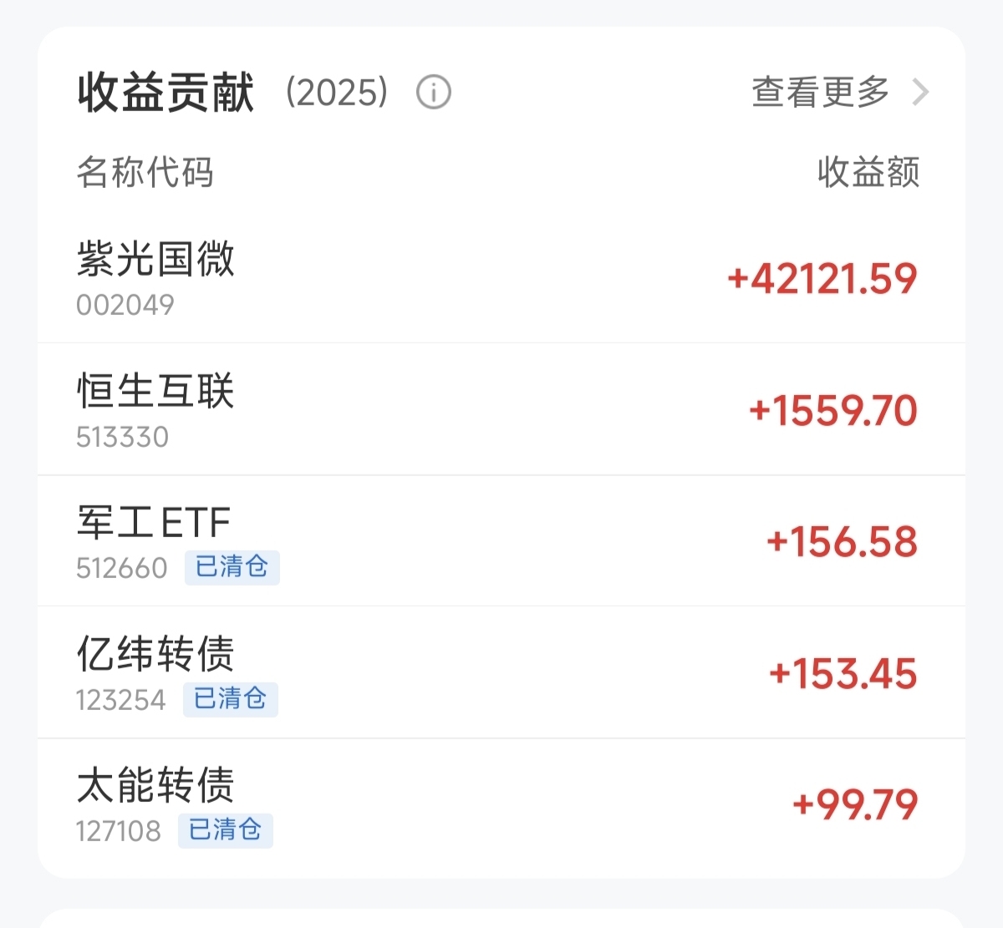Screen dimensions: 1003x928
Task: Open the 亿纬转债 entry
Action: [x=501, y=672]
